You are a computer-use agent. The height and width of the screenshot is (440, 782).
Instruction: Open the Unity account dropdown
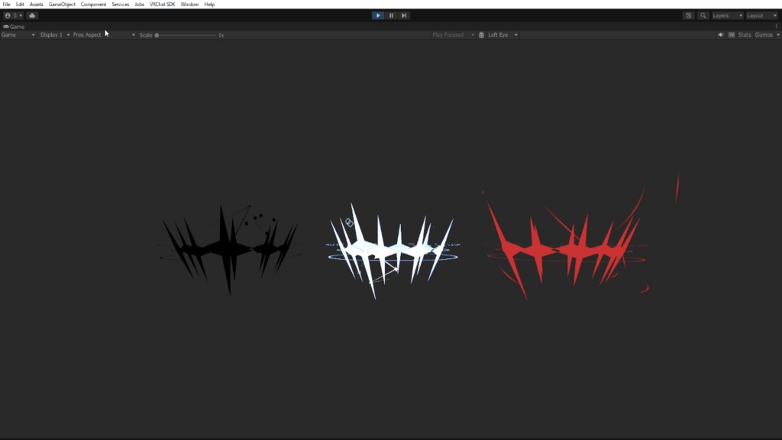pyautogui.click(x=14, y=15)
